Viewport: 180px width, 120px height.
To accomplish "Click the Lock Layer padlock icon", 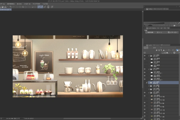I will [x=164, y=50].
